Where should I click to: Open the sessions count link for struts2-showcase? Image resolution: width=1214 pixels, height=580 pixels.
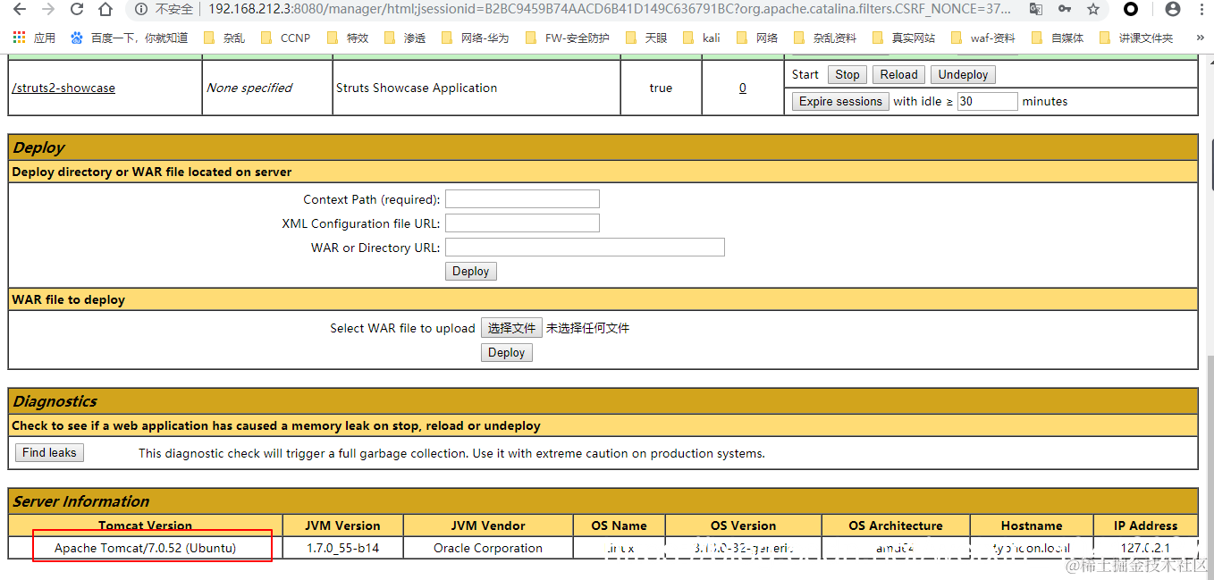click(x=742, y=88)
